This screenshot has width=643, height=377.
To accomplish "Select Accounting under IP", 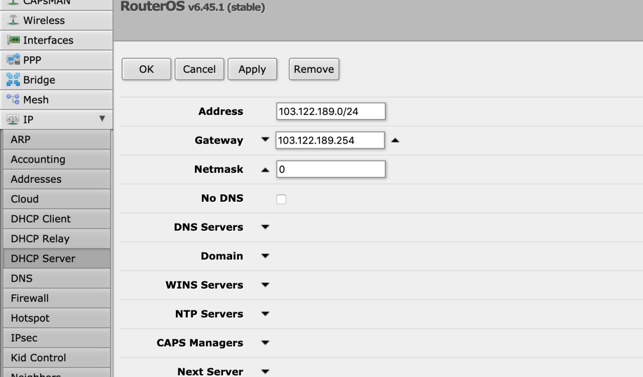I will (56, 159).
